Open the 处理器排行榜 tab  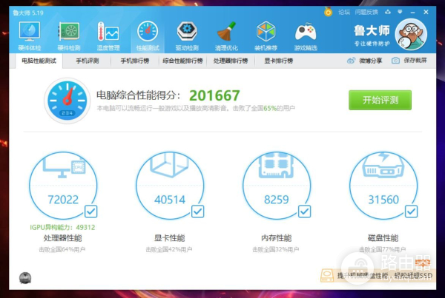pos(232,61)
